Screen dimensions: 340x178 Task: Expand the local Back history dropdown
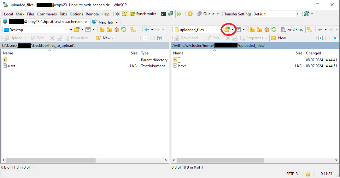(152, 30)
